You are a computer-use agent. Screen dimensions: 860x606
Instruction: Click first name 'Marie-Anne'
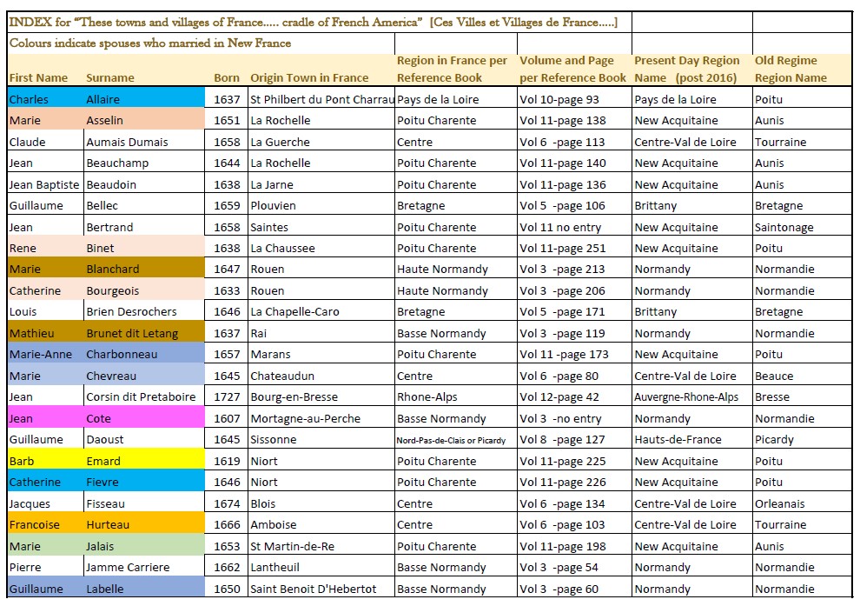pyautogui.click(x=41, y=354)
